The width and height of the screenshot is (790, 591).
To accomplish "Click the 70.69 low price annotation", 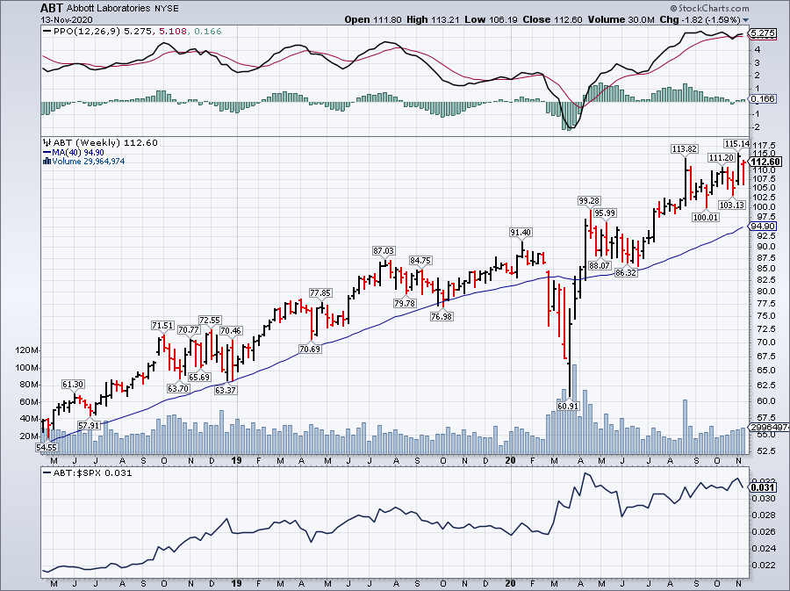I will (310, 349).
